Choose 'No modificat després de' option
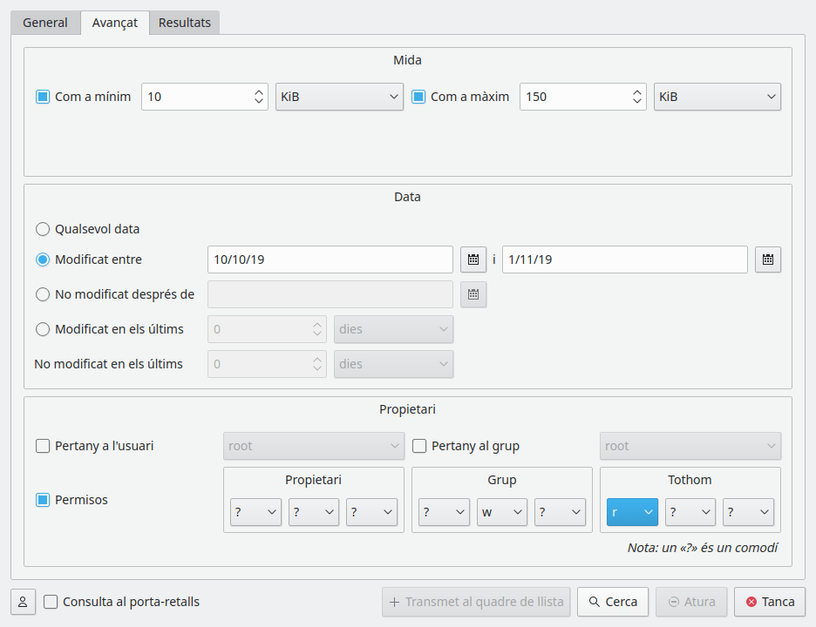The width and height of the screenshot is (816, 627). pyautogui.click(x=43, y=294)
